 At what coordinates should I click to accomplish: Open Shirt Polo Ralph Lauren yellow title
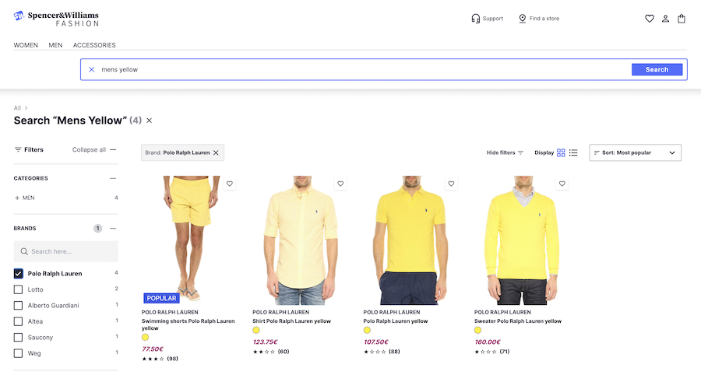point(291,321)
